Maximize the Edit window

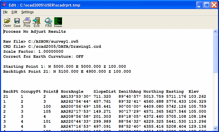(x=206, y=5)
